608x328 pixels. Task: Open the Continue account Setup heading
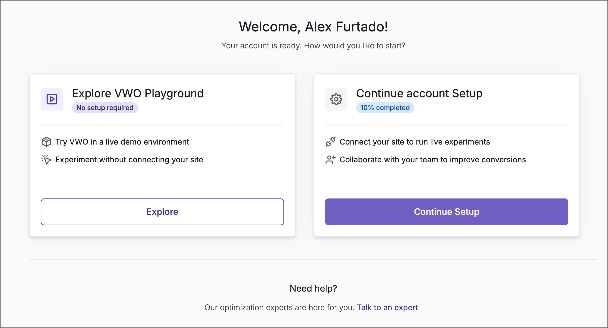pyautogui.click(x=419, y=93)
